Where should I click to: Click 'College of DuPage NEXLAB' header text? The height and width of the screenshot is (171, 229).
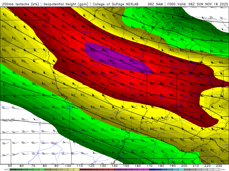coord(115,4)
